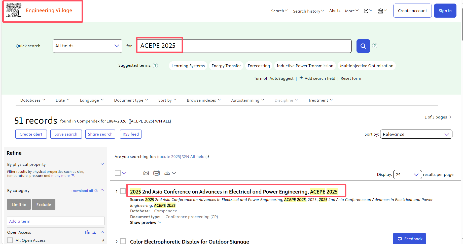The width and height of the screenshot is (463, 244).
Task: Show Open Access bar chart icon
Action: point(87,232)
